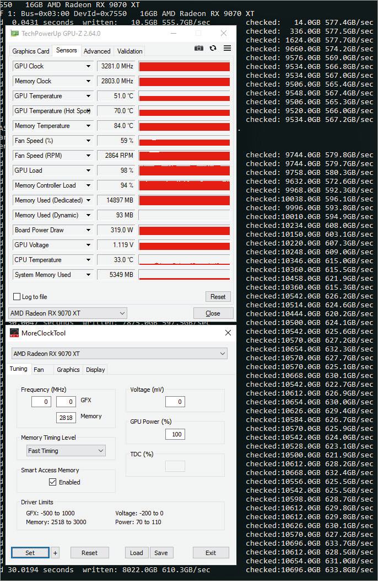Click the Save button
Viewport: 378px width, 581px height.
tap(161, 553)
